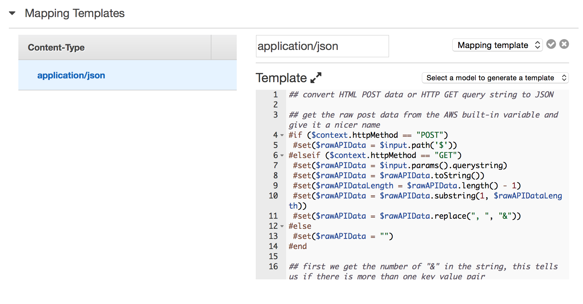Select the application/json Content-Type entry
583x304 pixels.
[71, 75]
